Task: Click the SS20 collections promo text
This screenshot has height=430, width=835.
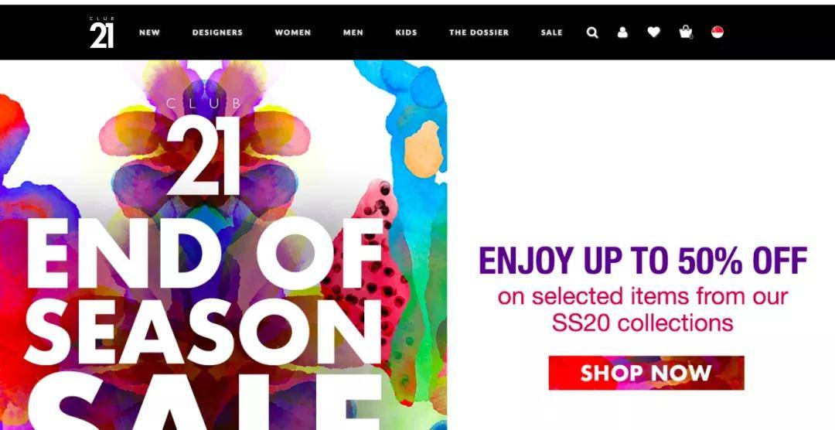Action: [x=642, y=323]
